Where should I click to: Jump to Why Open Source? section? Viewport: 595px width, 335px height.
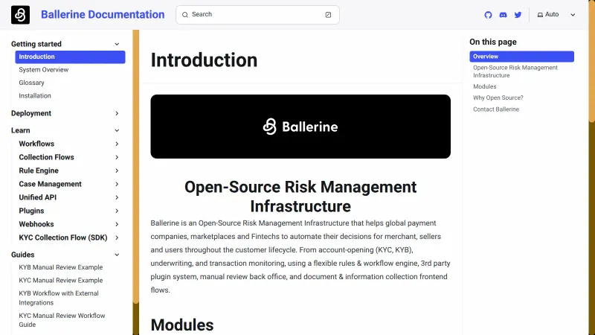[498, 98]
